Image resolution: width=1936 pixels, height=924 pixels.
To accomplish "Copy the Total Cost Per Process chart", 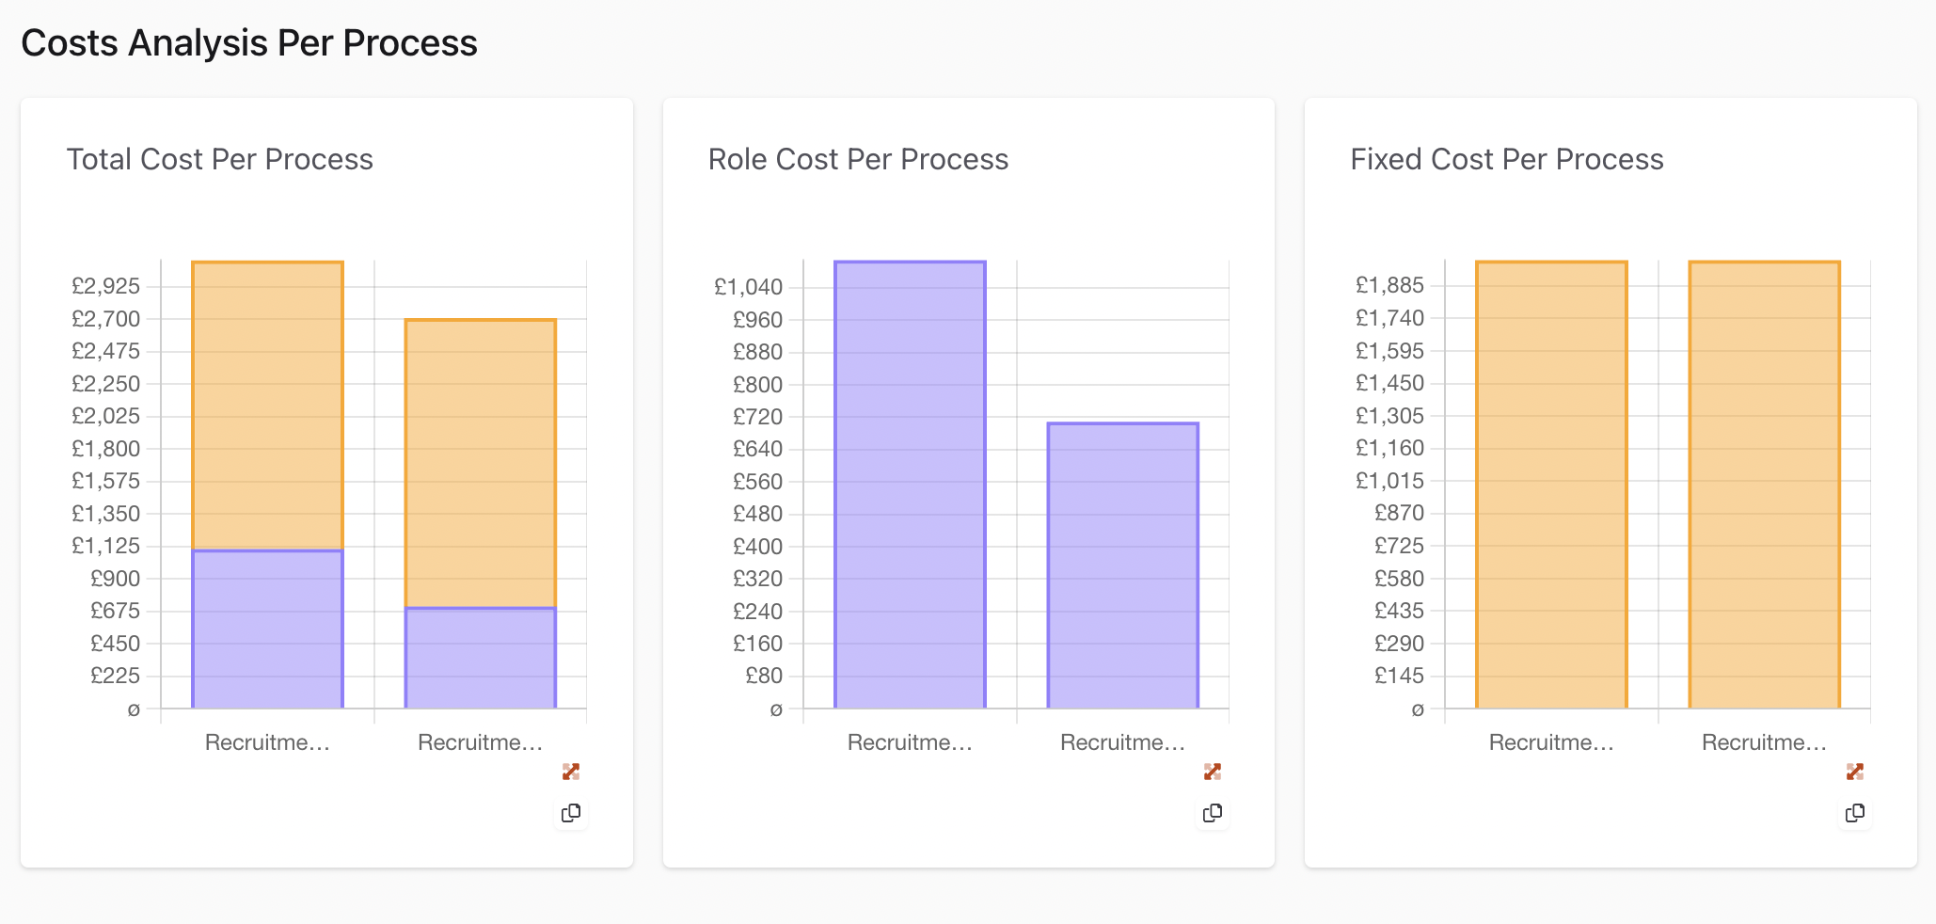I will [x=571, y=813].
